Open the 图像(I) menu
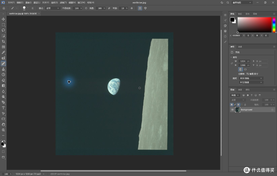Screen dimensions: 277x176 click(x=28, y=3)
